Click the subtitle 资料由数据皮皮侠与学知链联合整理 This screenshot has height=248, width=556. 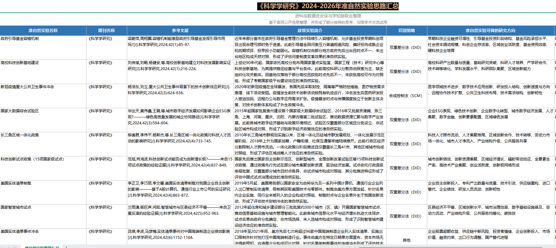pos(328,16)
